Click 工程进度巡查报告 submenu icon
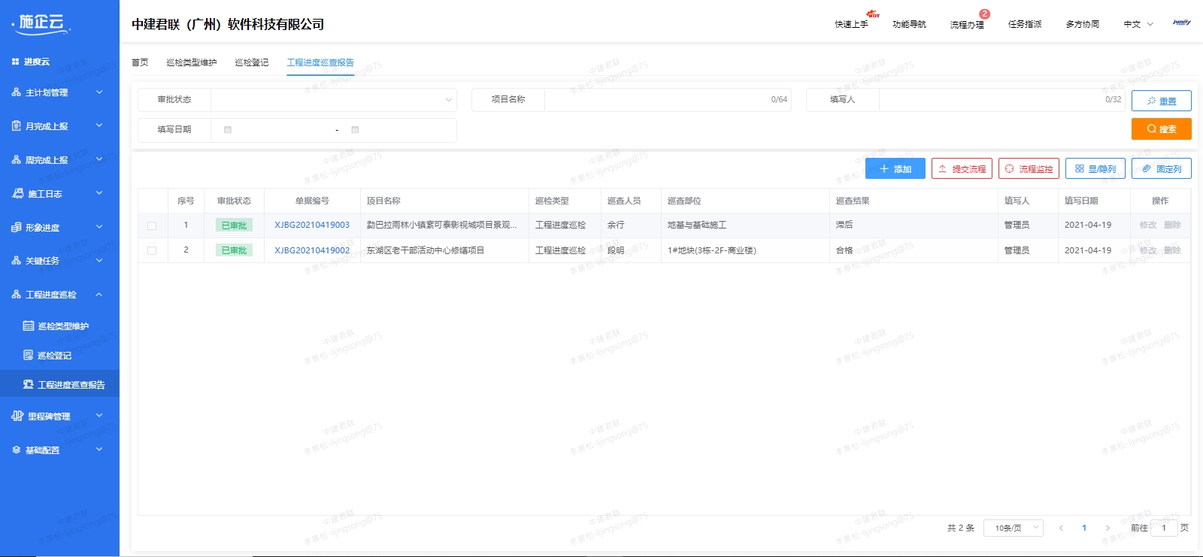Image resolution: width=1203 pixels, height=557 pixels. click(29, 384)
